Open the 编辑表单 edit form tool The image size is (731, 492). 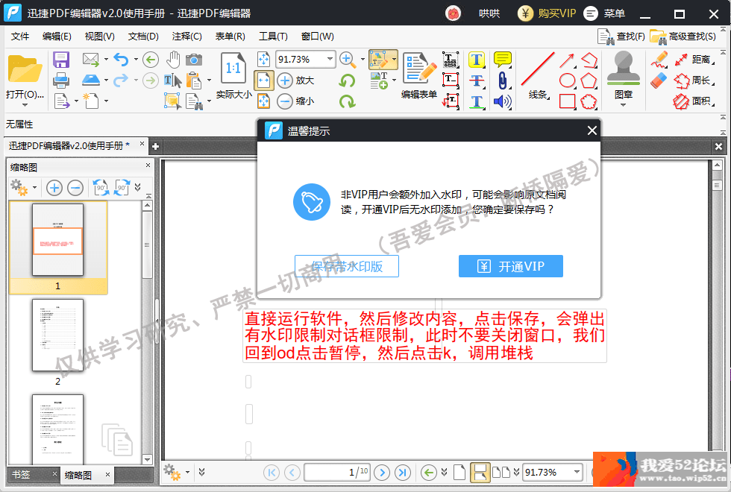[418, 75]
